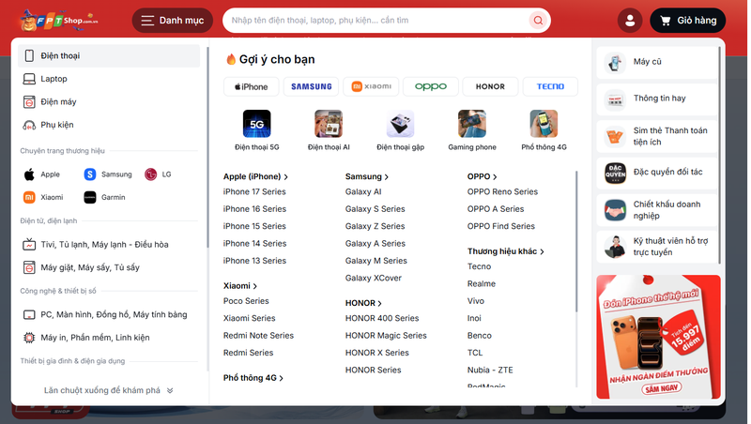Open the iPhone 16 Series link
This screenshot has width=751, height=424.
[x=254, y=208]
